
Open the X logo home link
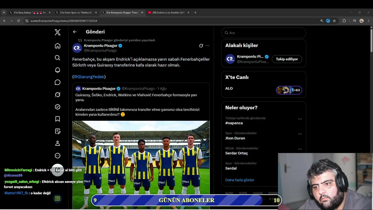(x=58, y=32)
